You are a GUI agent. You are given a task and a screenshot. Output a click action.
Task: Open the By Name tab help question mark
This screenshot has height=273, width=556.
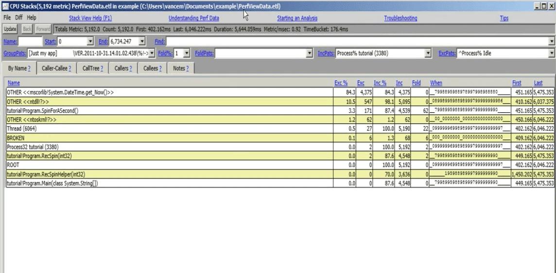point(29,68)
